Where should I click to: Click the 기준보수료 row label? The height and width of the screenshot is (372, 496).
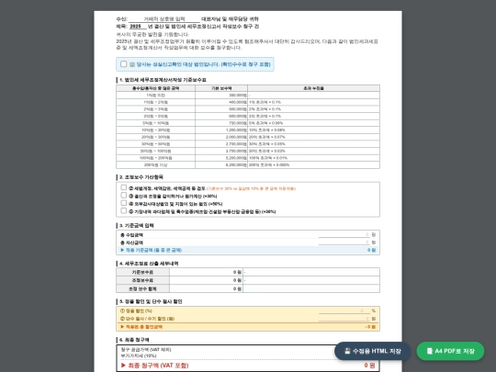pyautogui.click(x=142, y=272)
